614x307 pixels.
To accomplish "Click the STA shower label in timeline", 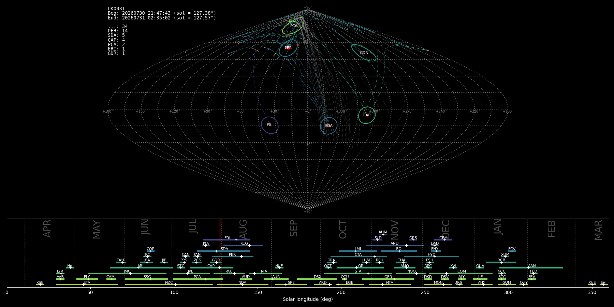I will point(358,272).
